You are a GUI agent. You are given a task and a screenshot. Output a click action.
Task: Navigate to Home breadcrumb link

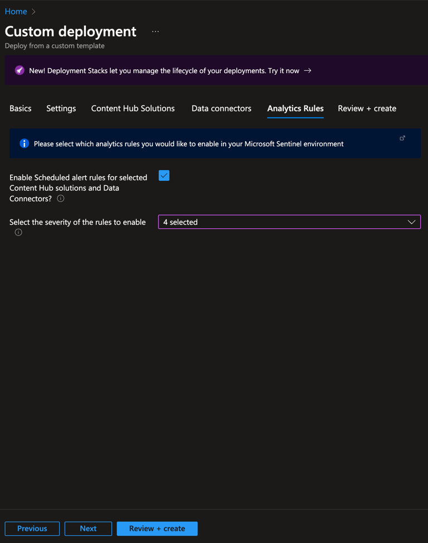[x=16, y=11]
